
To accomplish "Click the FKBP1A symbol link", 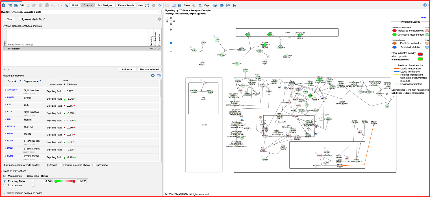I will click(x=11, y=126).
